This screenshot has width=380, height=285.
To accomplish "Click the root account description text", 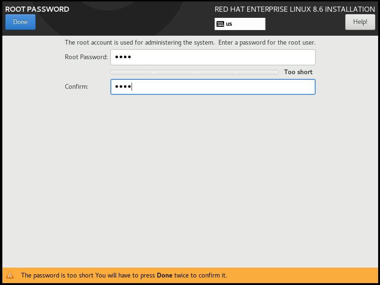I will (190, 43).
